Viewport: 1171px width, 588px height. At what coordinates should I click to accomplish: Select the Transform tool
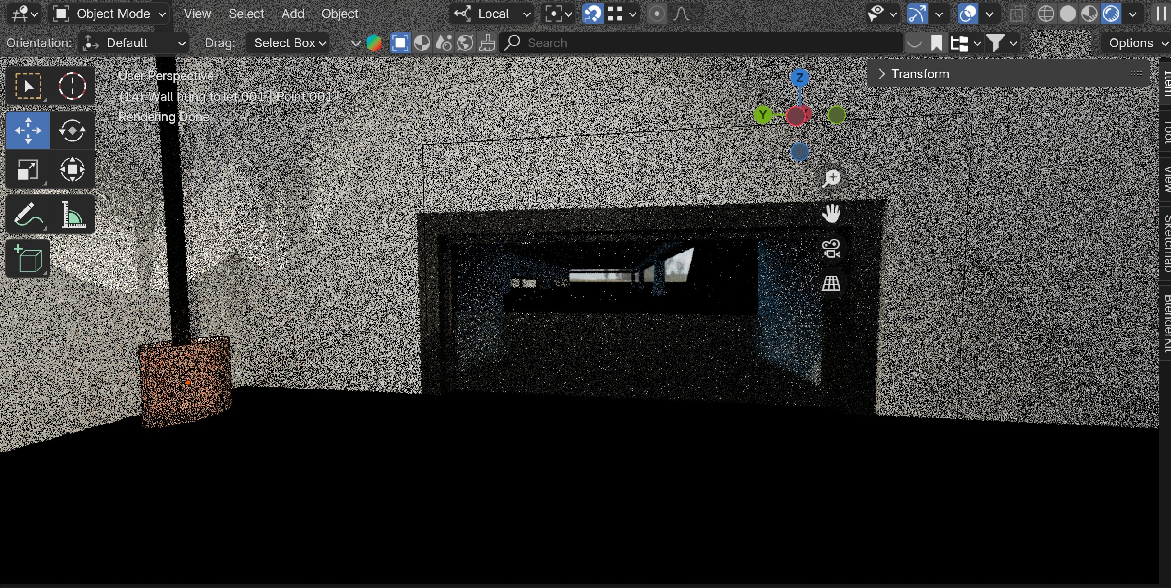tap(72, 169)
